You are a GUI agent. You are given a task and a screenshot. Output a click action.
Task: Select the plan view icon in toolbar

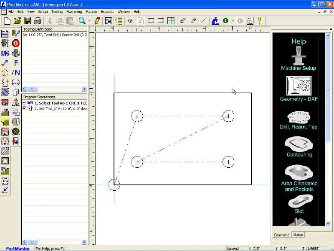click(x=141, y=20)
